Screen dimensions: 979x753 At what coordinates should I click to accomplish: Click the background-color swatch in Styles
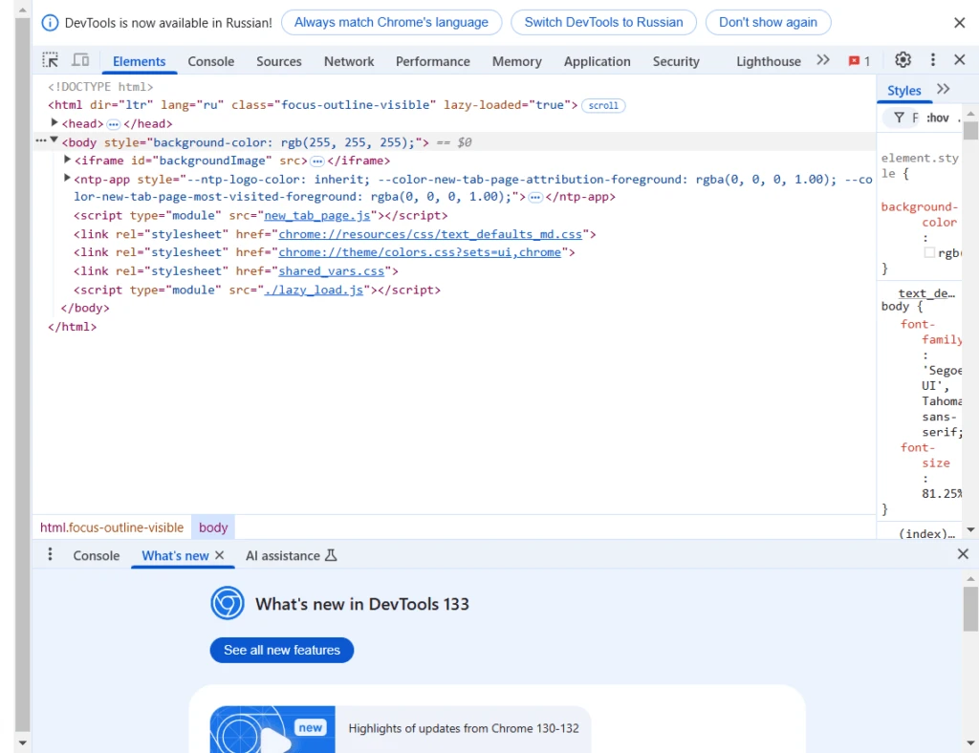pos(929,252)
